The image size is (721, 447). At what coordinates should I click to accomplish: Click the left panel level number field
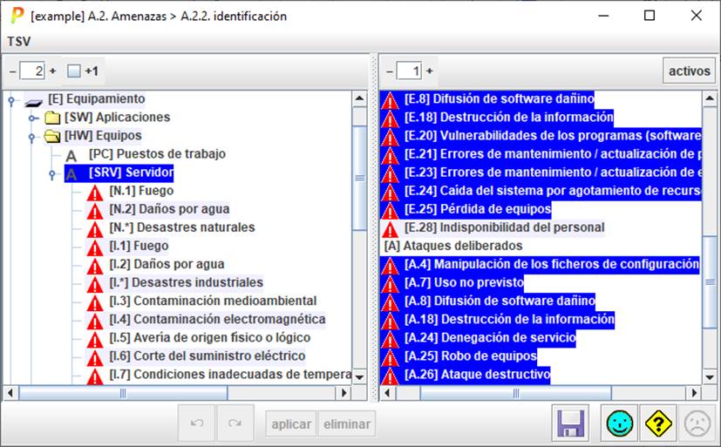(37, 71)
